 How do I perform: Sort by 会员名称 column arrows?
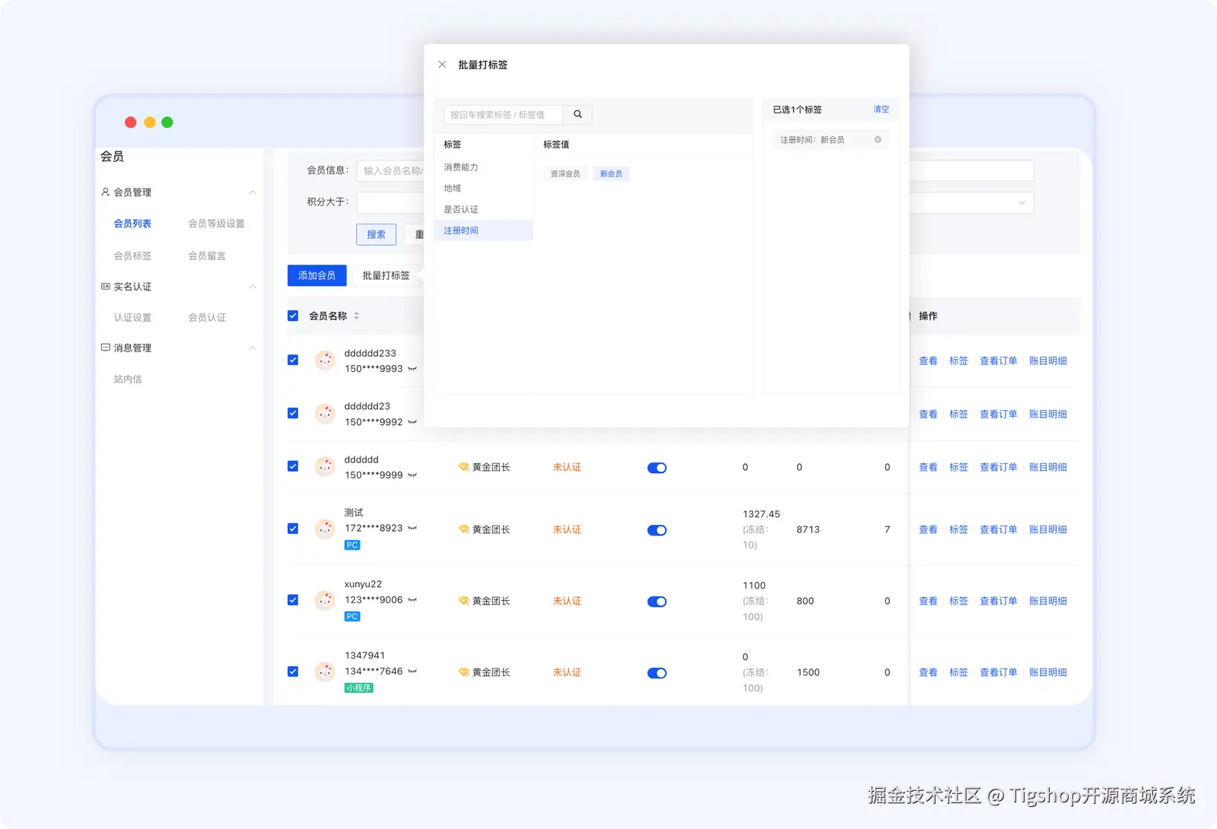[356, 316]
